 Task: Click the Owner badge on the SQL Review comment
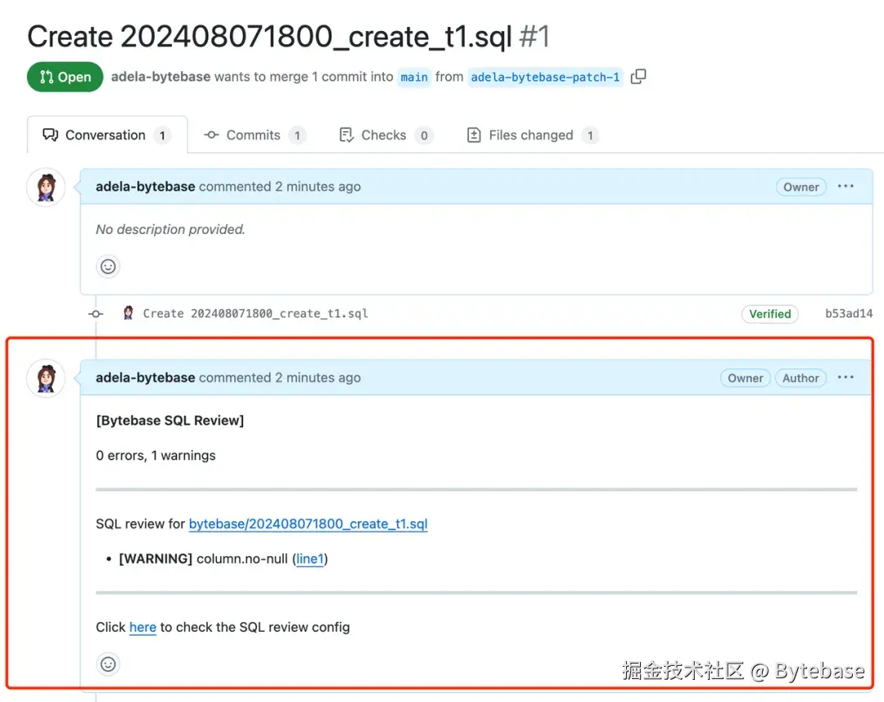746,378
